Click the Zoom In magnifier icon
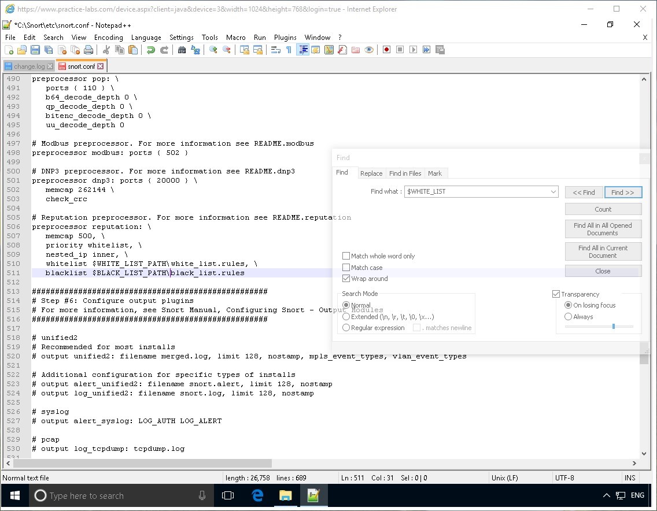The height and width of the screenshot is (511, 657). [x=213, y=50]
